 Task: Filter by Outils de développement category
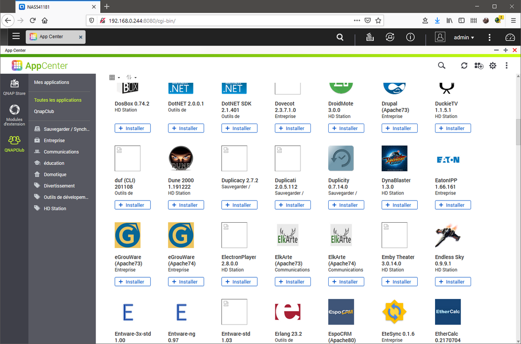[62, 197]
